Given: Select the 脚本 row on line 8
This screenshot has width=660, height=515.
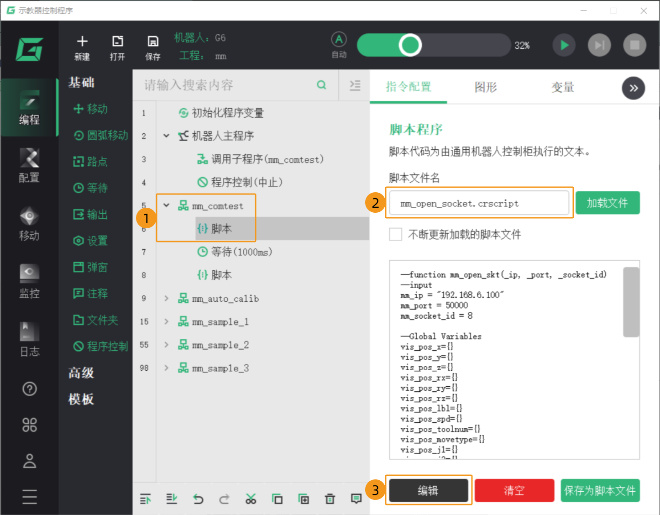Looking at the screenshot, I should click(215, 275).
